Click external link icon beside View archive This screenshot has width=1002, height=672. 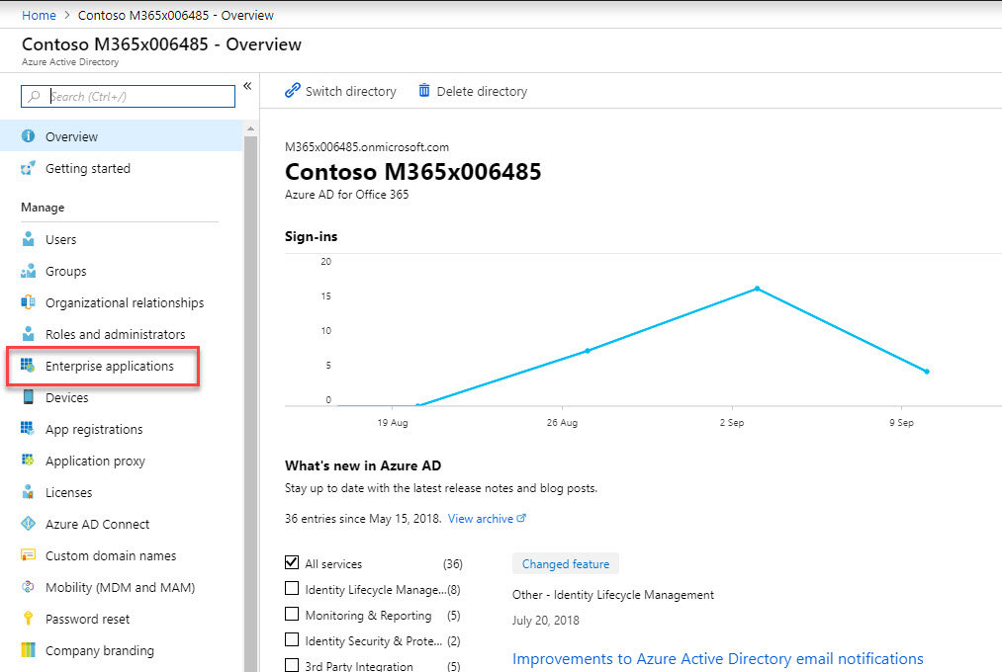[x=521, y=518]
